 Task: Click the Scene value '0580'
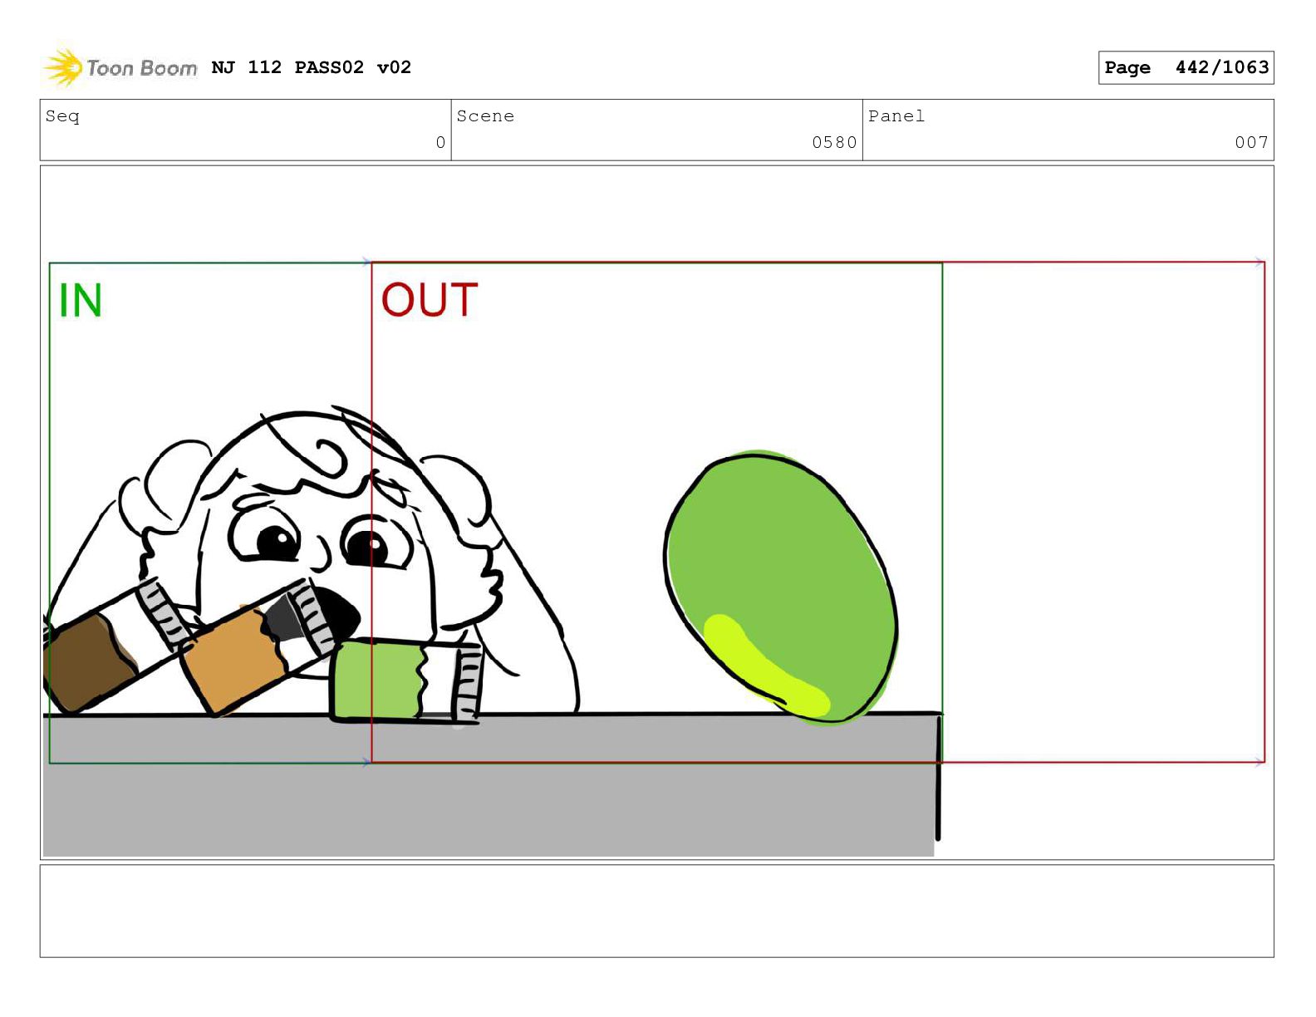tap(834, 142)
